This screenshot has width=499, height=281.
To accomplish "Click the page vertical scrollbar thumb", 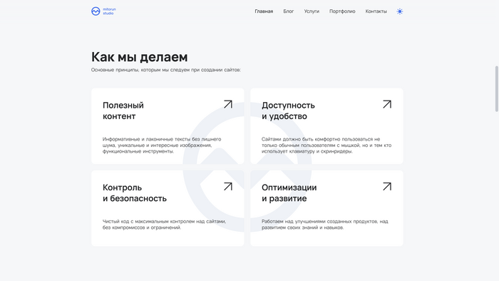I will tap(496, 88).
